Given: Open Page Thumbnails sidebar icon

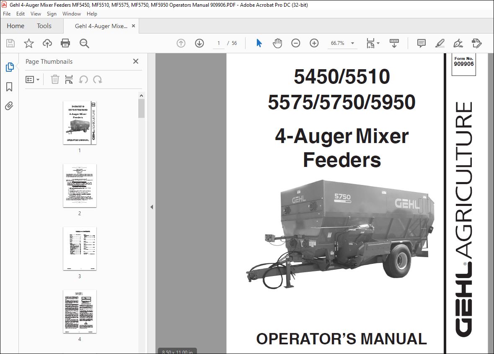Looking at the screenshot, I should (x=10, y=67).
